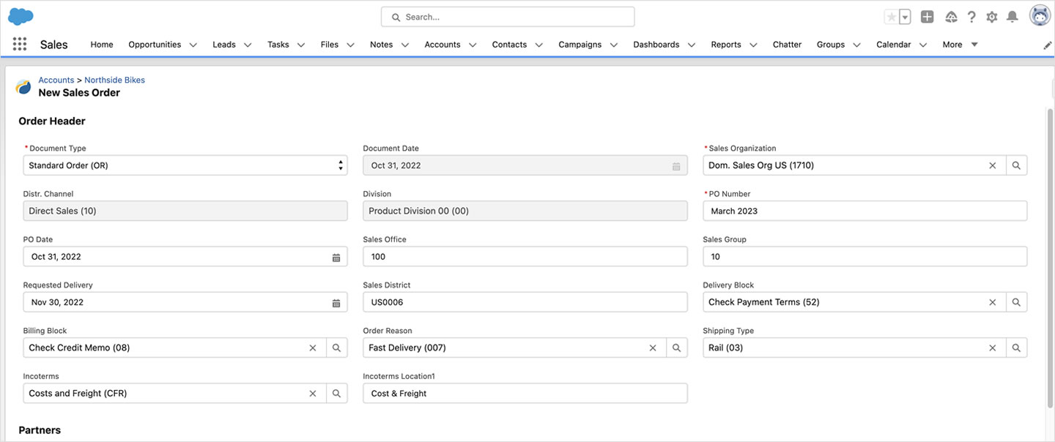Click the Sales Group field
The image size is (1055, 442).
click(865, 257)
